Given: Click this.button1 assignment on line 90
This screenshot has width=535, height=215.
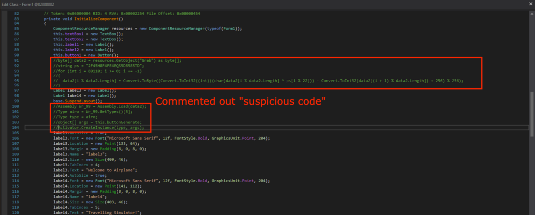Looking at the screenshot, I should 67,55.
